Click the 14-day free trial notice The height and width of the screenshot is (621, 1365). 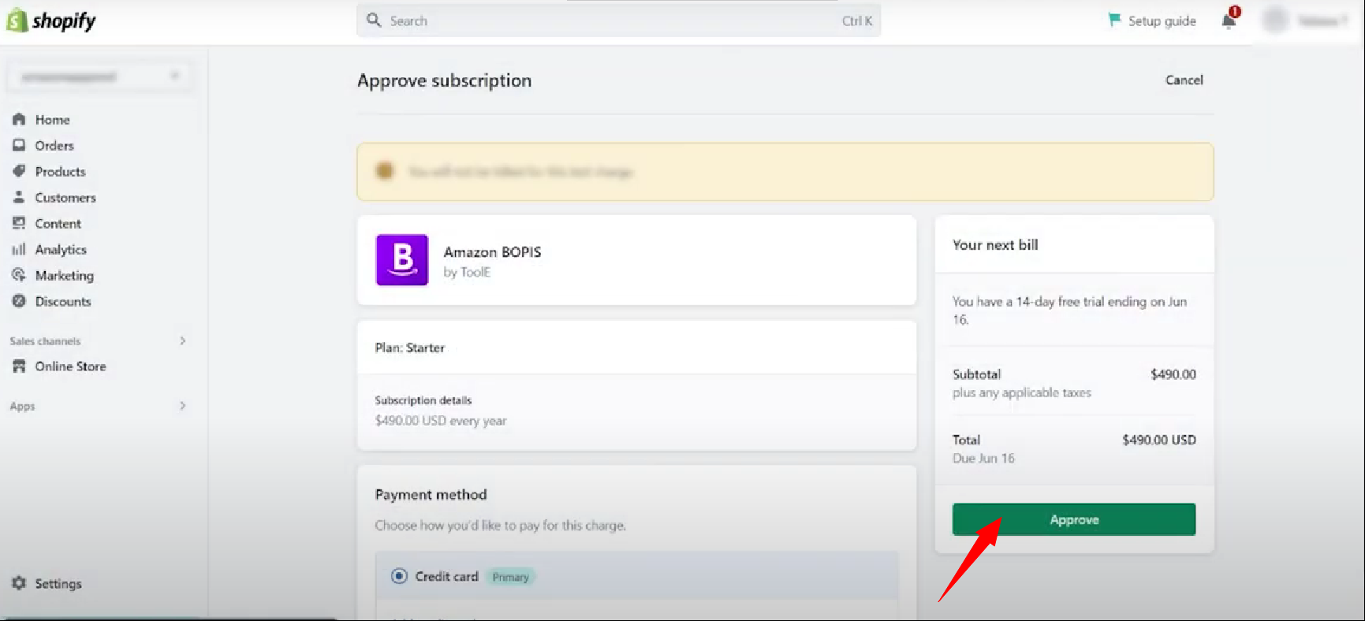1069,310
